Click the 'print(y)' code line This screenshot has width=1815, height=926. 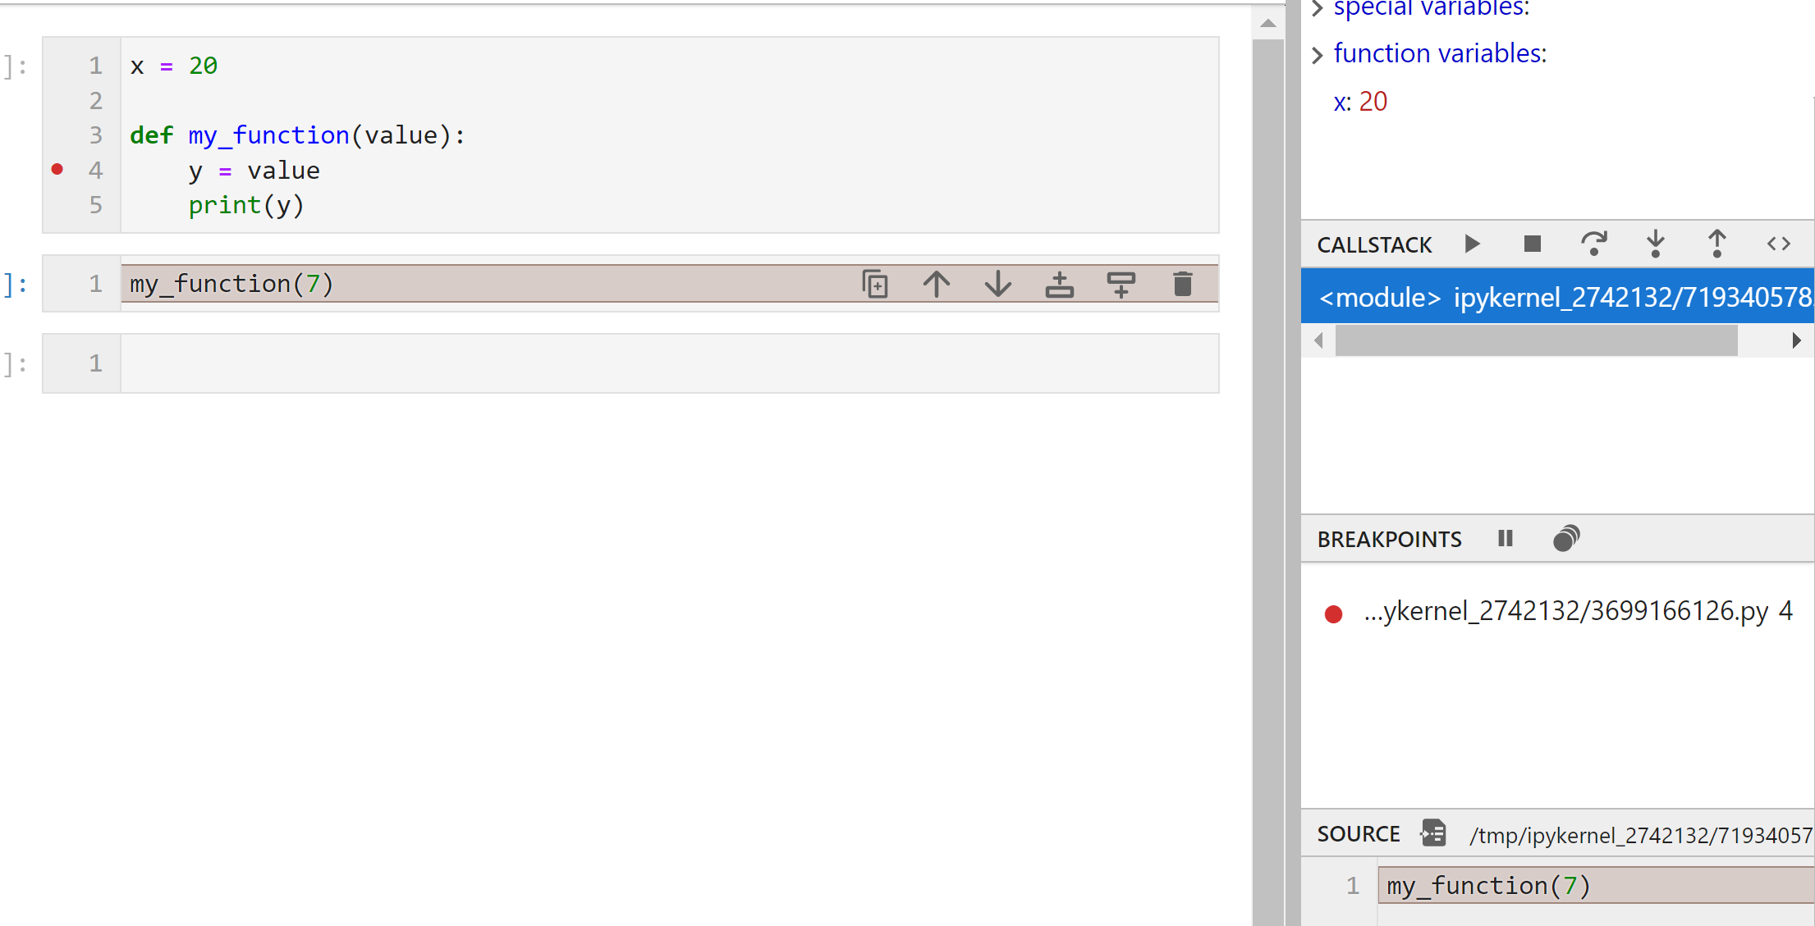[x=246, y=205]
